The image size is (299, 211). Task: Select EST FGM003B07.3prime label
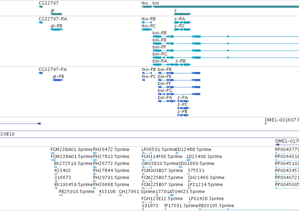click(x=162, y=171)
